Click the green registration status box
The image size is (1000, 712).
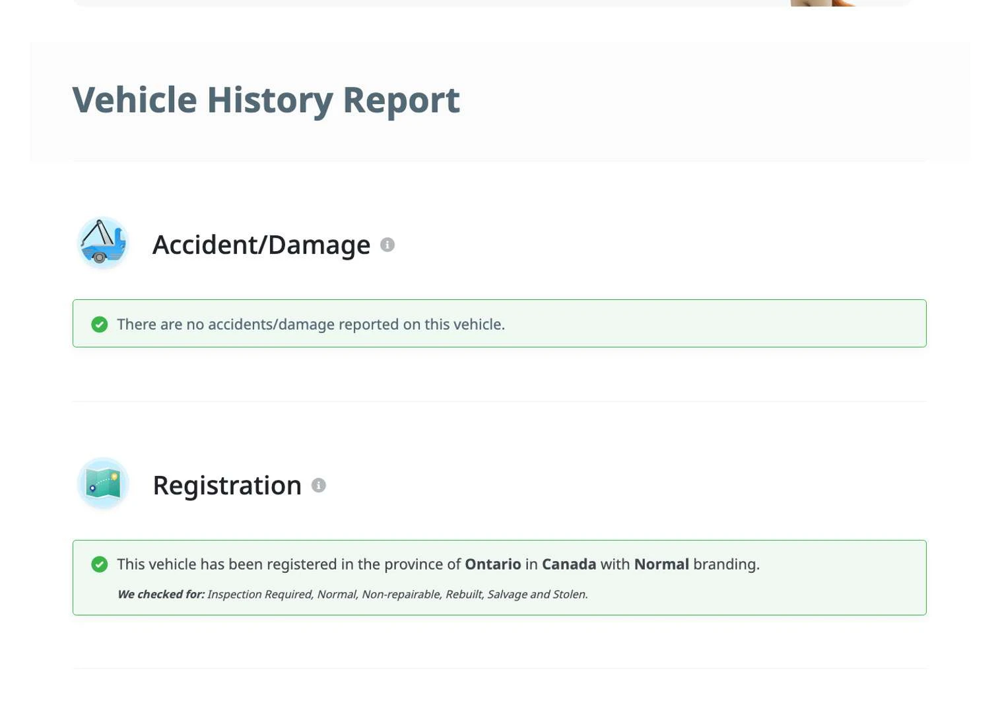(500, 578)
